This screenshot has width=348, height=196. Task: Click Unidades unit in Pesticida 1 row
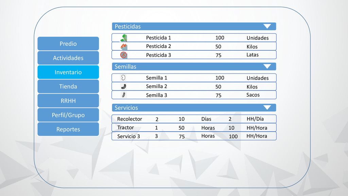[x=258, y=38]
